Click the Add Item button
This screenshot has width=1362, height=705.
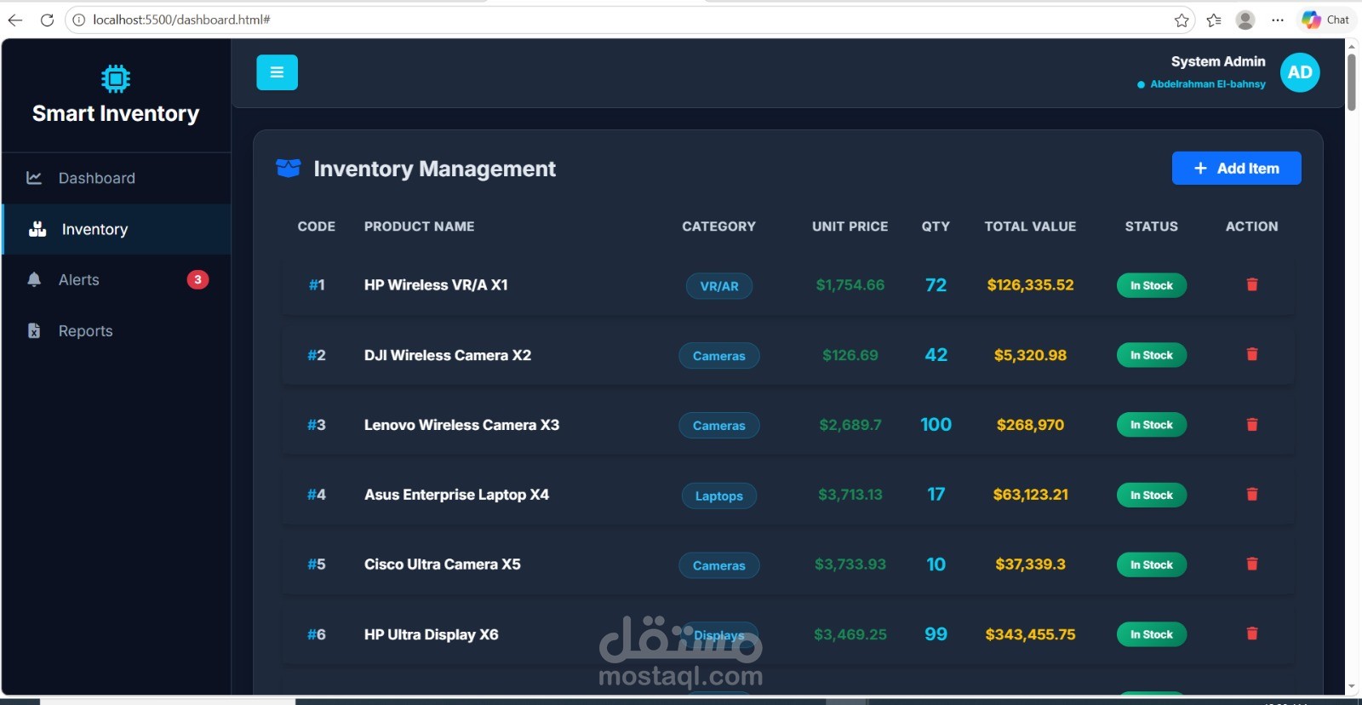coord(1236,168)
